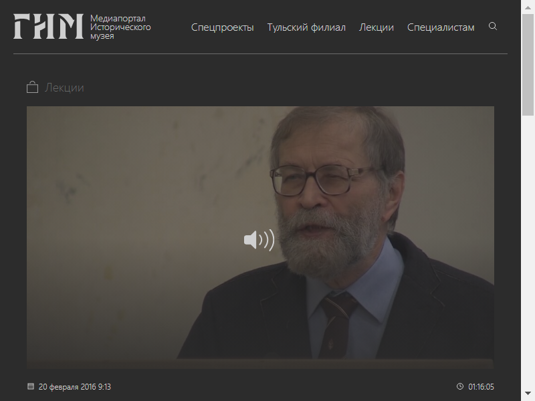Click the scrollbar down arrow

(x=528, y=394)
